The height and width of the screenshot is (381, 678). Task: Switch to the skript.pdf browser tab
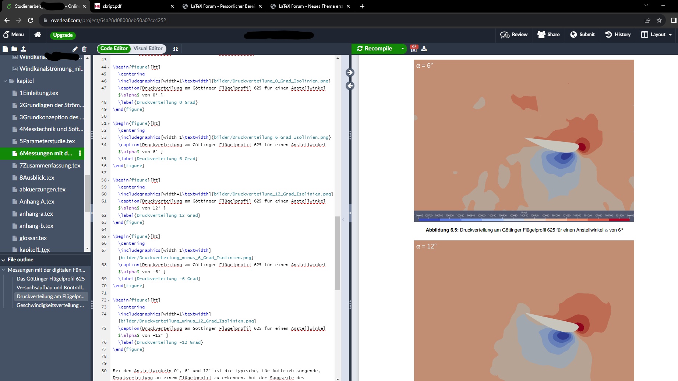click(133, 6)
